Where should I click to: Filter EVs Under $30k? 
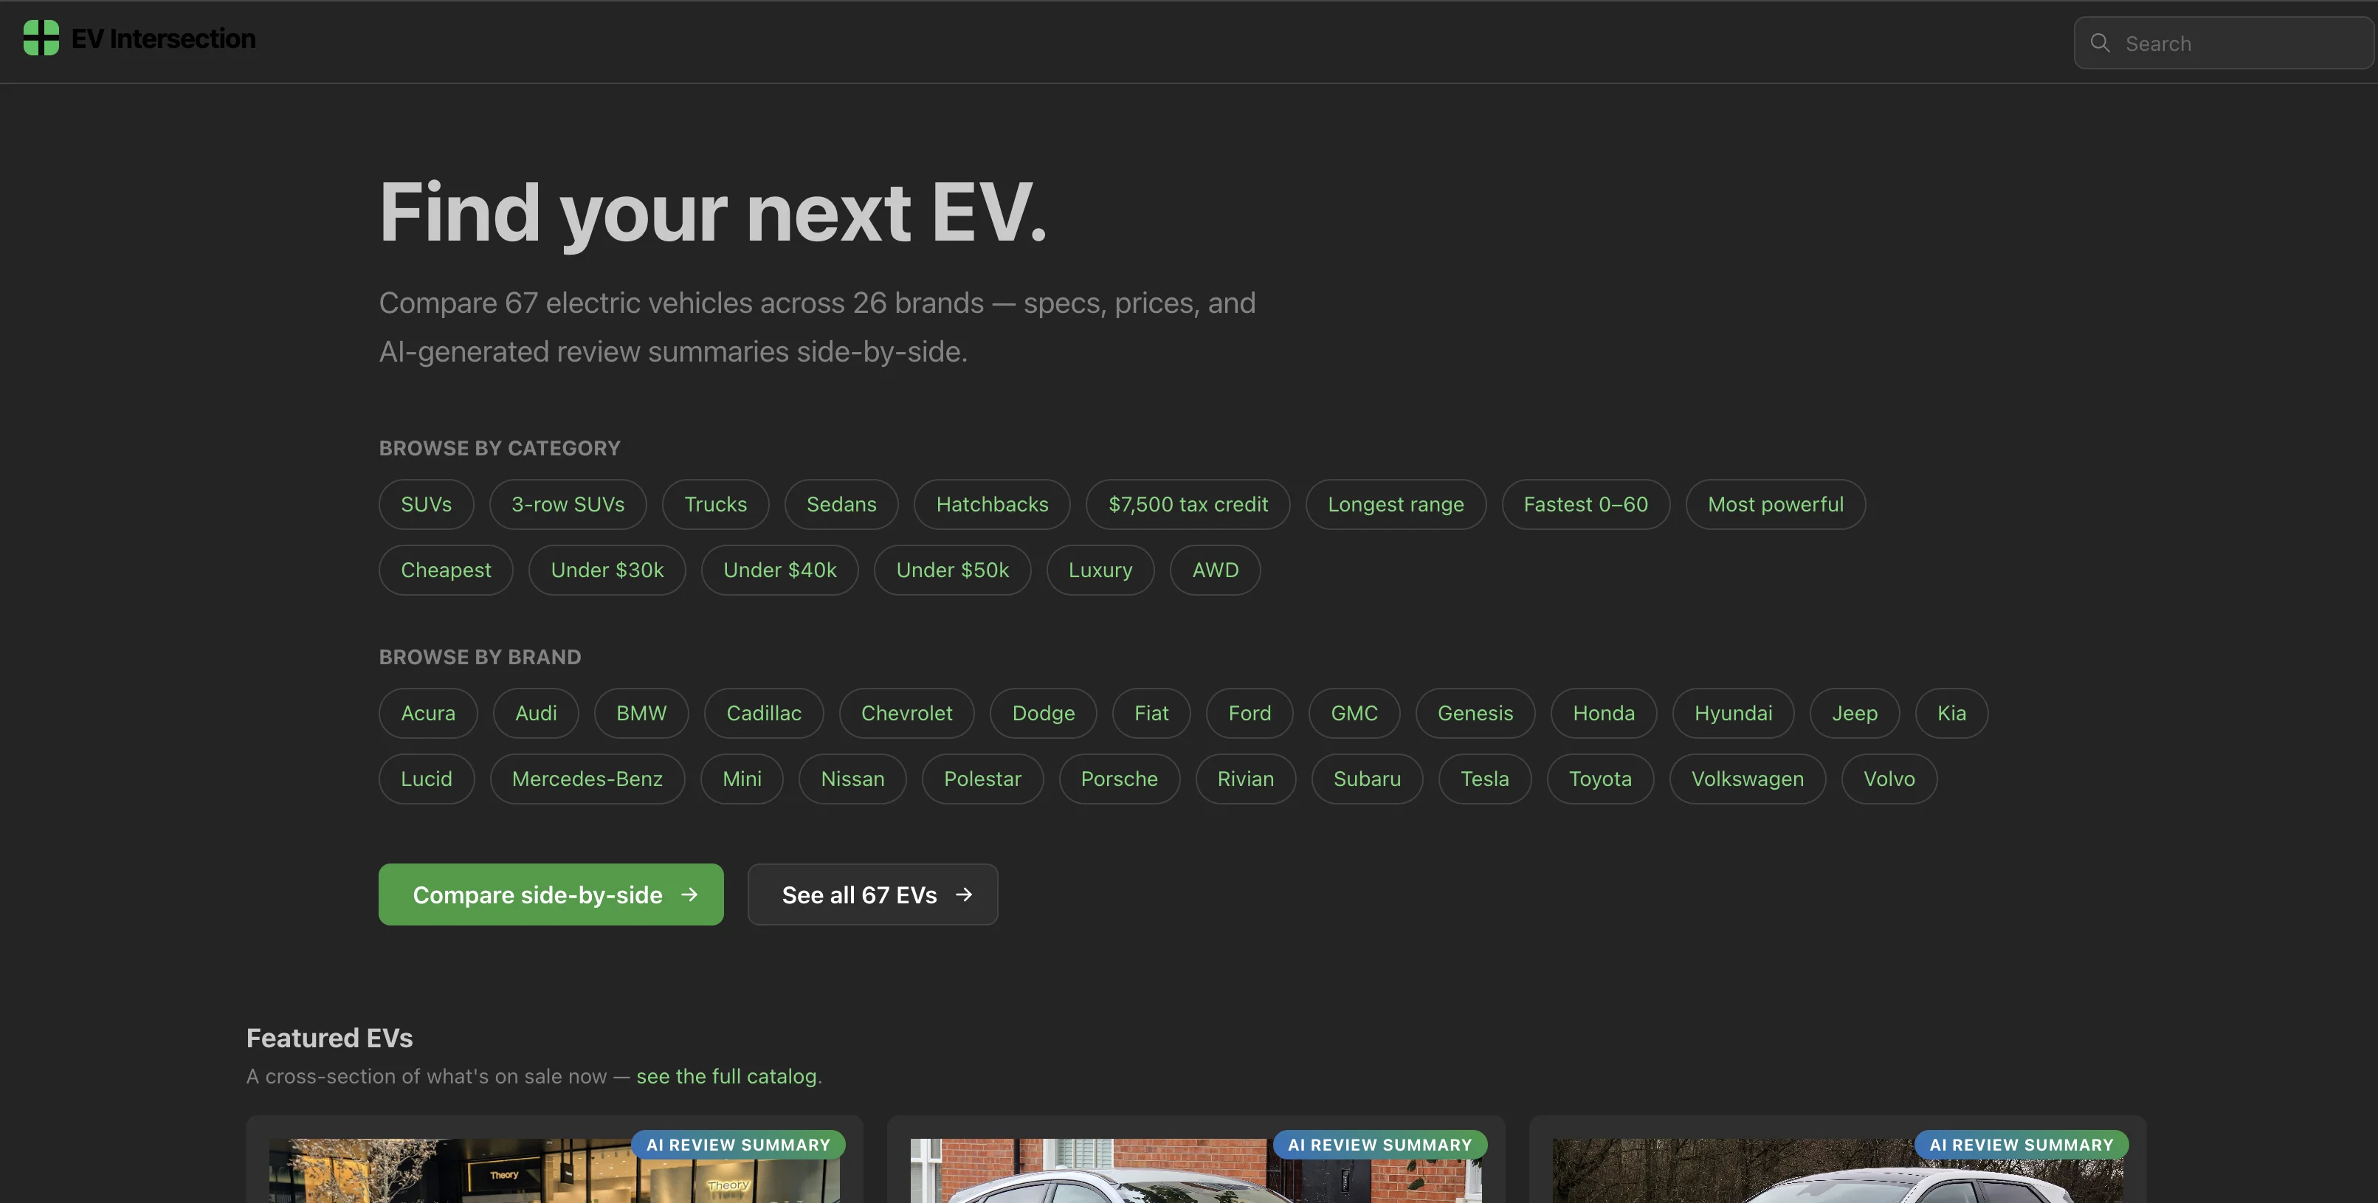pos(607,570)
